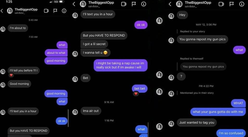Tap the flag icon in the middle chat header
The height and width of the screenshot is (137, 248).
click(134, 4)
